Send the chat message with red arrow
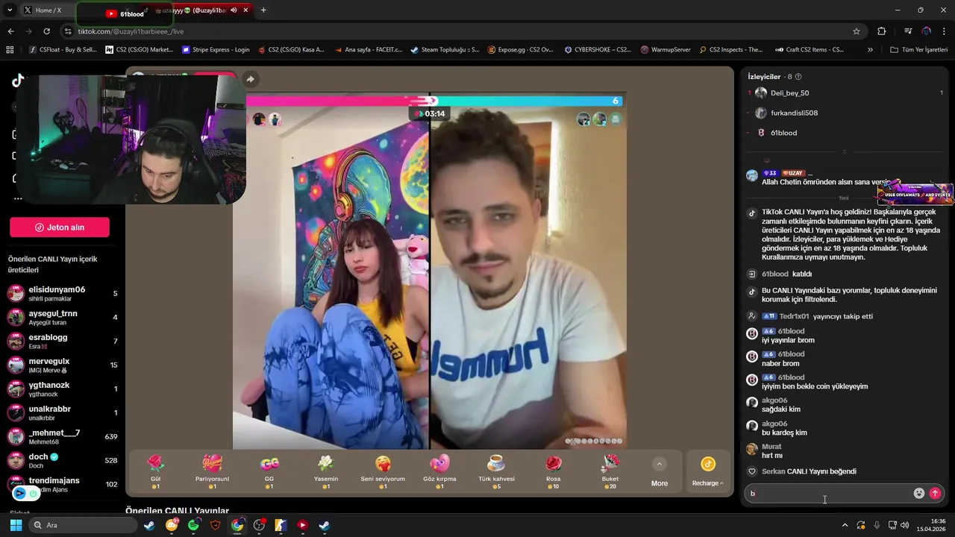955x537 pixels. click(x=936, y=493)
